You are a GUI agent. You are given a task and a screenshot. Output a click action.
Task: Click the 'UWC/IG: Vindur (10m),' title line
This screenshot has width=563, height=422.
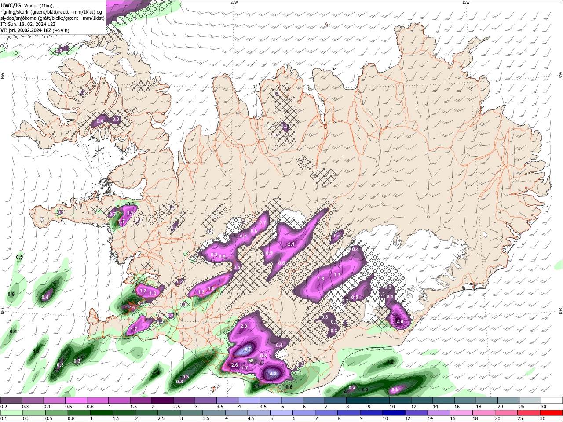[x=27, y=5]
